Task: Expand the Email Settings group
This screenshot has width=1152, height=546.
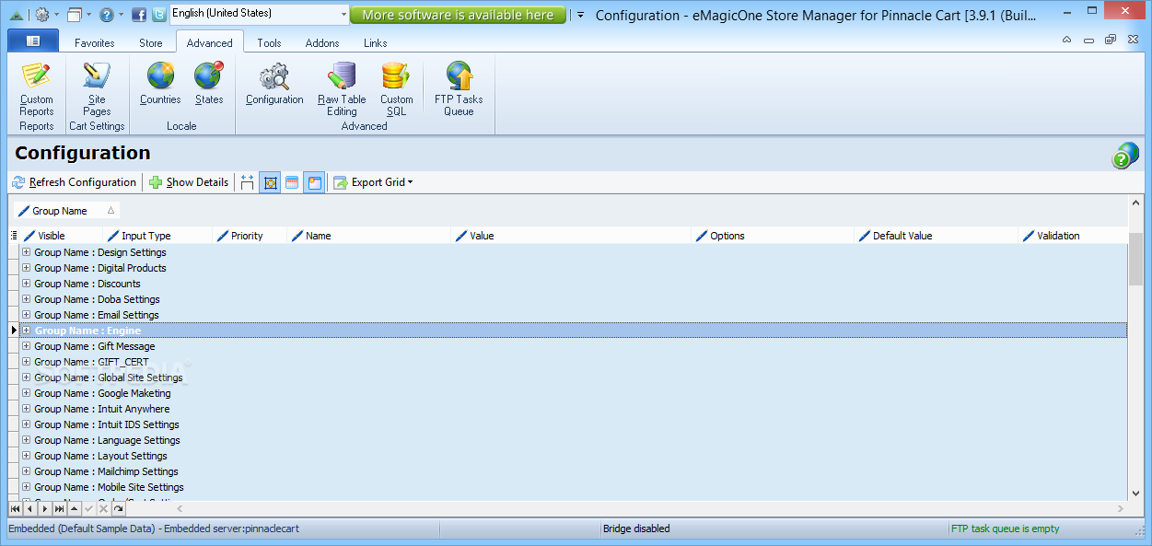Action: pyautogui.click(x=26, y=315)
